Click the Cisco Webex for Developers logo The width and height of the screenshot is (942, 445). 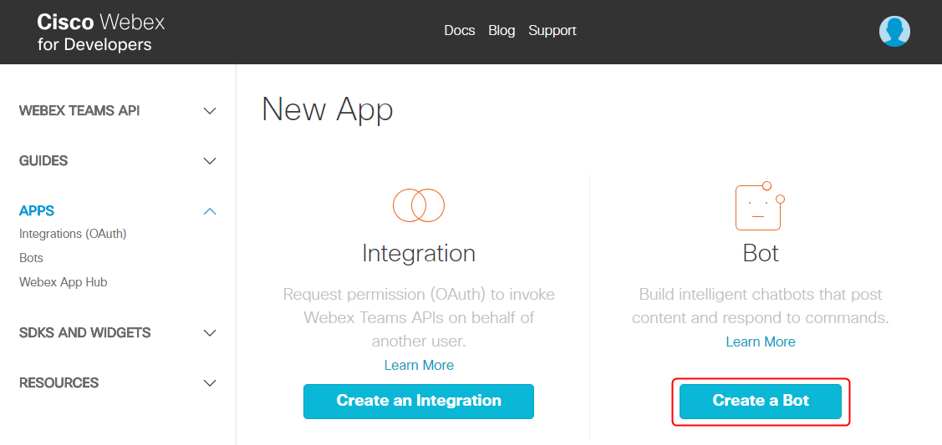pos(101,33)
